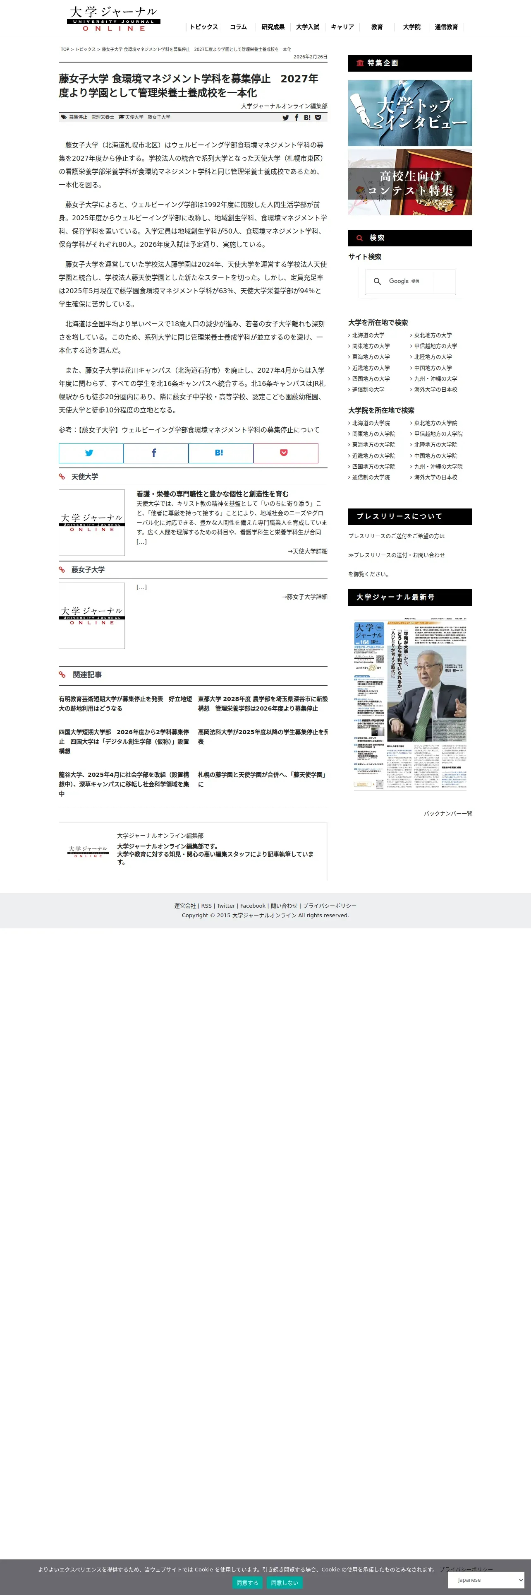Open the キャリア menu item

342,27
